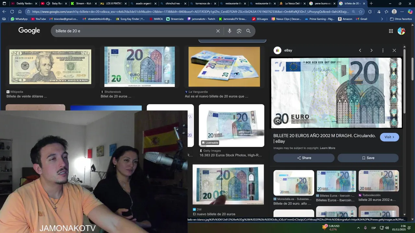Image resolution: width=415 pixels, height=233 pixels.
Task: Click the browser back arrow
Action: [x=4, y=12]
